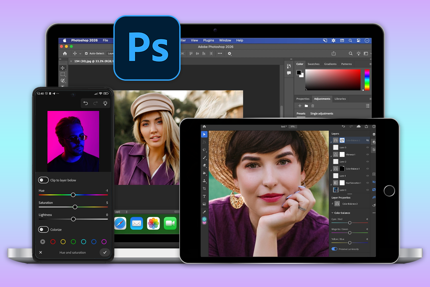The image size is (430, 287).
Task: Pick the red color circle on phone
Action: pyautogui.click(x=53, y=242)
